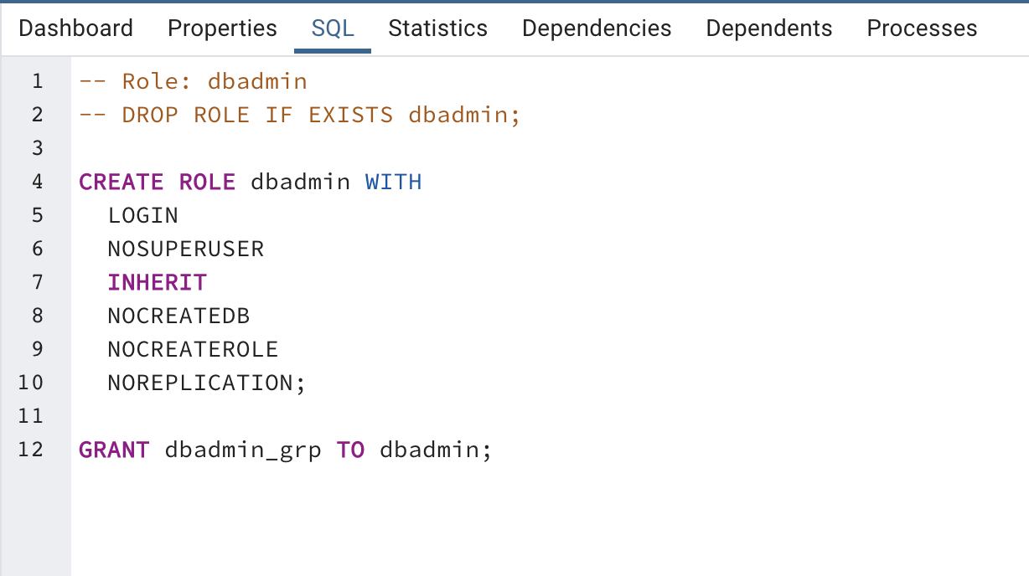Viewport: 1029px width, 576px height.
Task: Open the Processes tab
Action: (922, 28)
